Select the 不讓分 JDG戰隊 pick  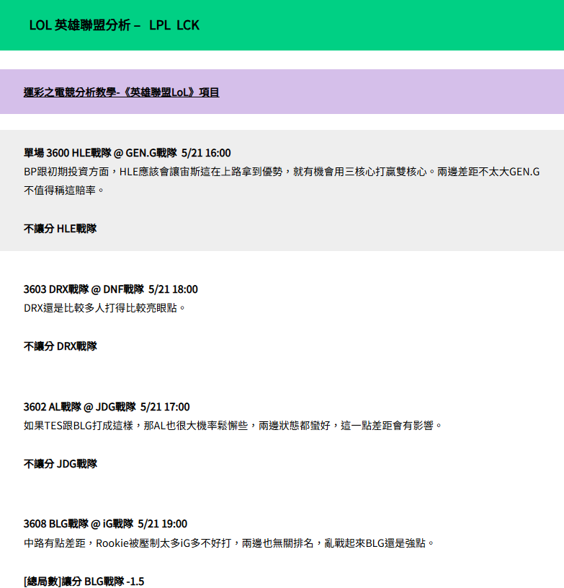[61, 464]
